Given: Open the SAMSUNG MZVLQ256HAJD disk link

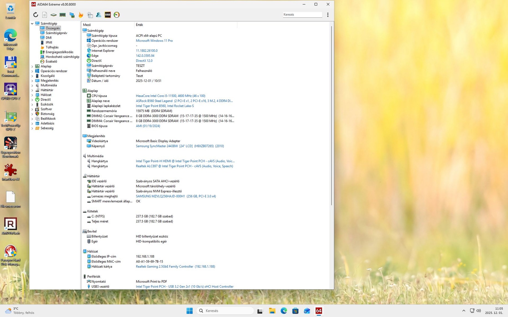Looking at the screenshot, I should [176, 196].
